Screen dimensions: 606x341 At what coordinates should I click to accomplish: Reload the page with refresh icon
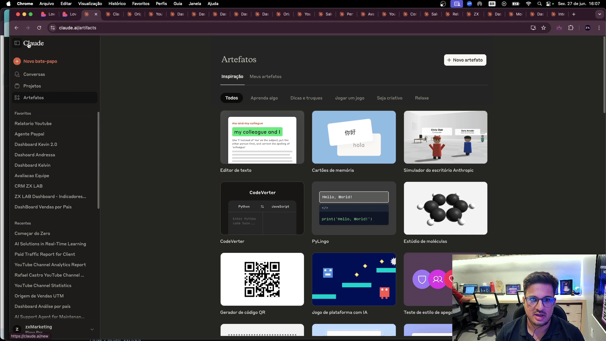pos(39,28)
